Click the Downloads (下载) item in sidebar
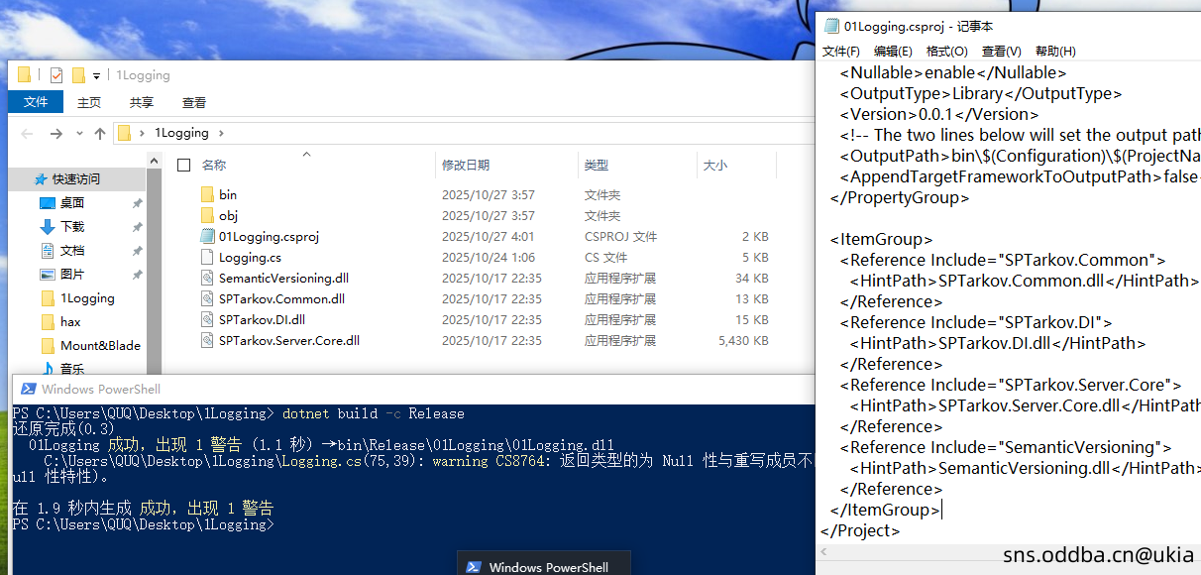Screen dimensions: 1201x575 click(71, 227)
